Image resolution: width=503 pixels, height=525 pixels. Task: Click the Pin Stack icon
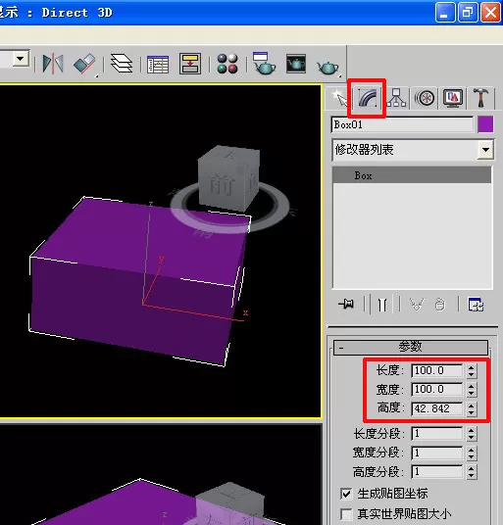click(x=346, y=304)
